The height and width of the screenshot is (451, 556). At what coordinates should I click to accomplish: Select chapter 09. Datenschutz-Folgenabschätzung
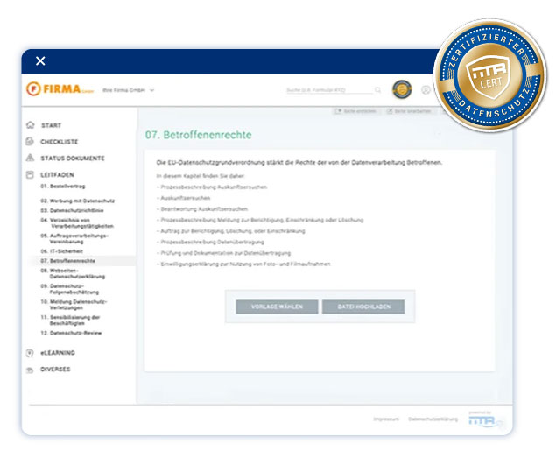tap(69, 289)
